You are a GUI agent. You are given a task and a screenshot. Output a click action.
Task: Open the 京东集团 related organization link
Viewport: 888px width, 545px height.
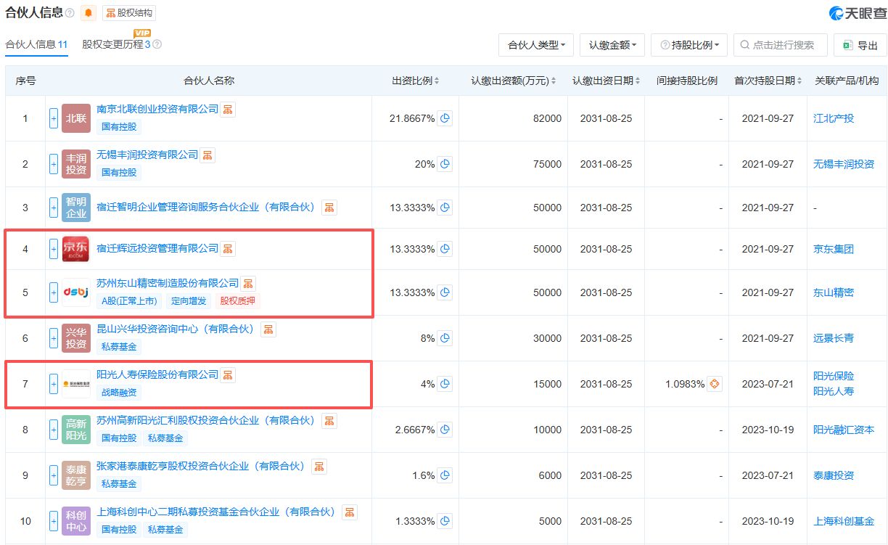click(x=834, y=249)
